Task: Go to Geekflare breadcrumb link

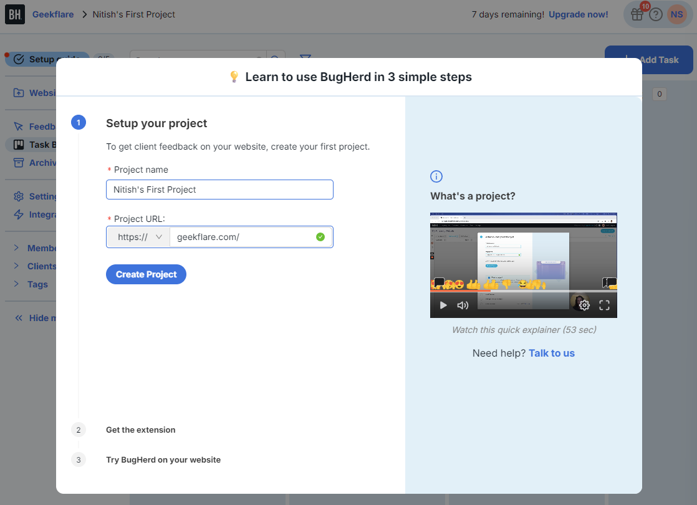Action: click(x=53, y=15)
